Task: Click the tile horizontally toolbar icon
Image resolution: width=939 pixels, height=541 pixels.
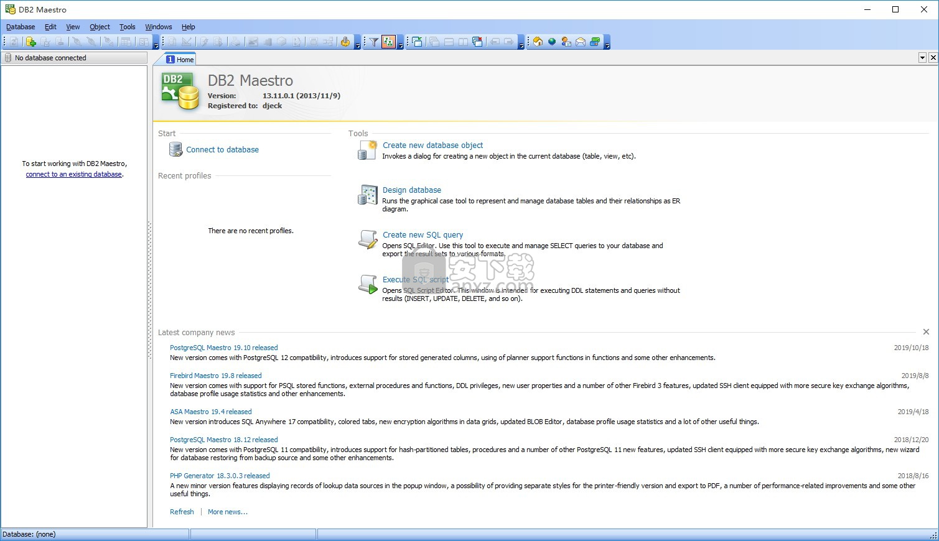Action: pyautogui.click(x=449, y=42)
